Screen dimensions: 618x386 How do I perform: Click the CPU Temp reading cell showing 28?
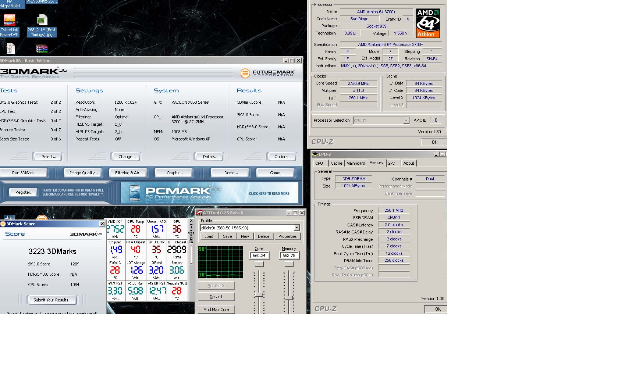[x=136, y=229]
